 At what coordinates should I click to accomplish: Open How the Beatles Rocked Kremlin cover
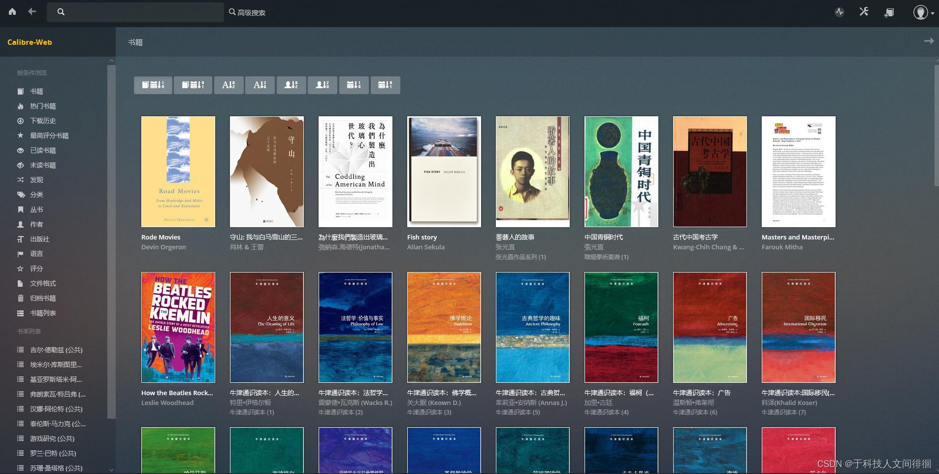tap(178, 327)
